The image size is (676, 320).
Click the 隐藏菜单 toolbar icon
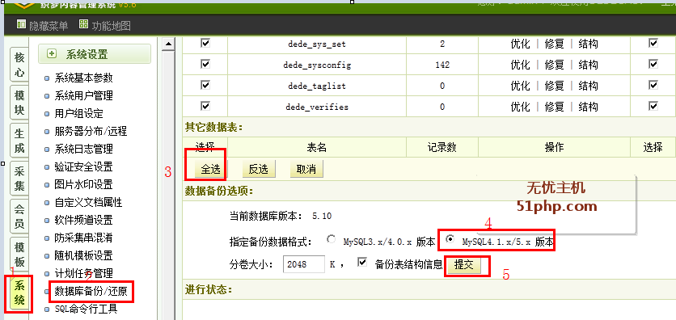coord(21,24)
